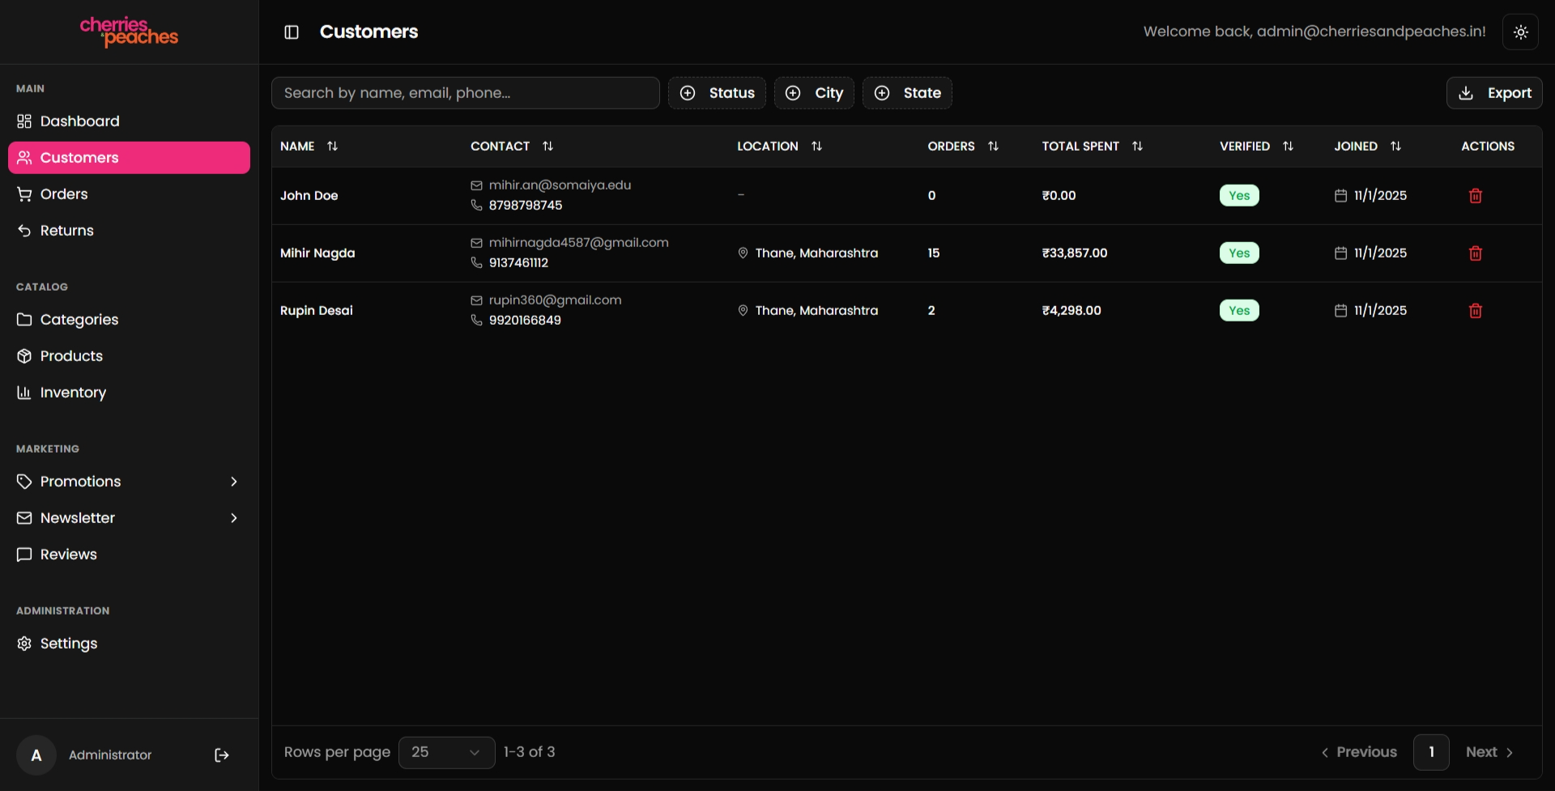The width and height of the screenshot is (1555, 791).
Task: Select the Rupin Desai name cell
Action: [316, 310]
